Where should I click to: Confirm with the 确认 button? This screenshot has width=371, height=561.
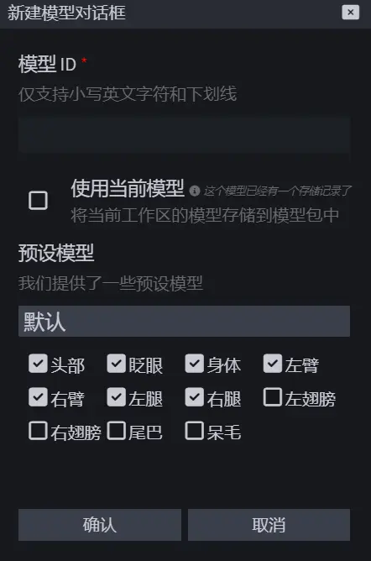[x=100, y=525]
